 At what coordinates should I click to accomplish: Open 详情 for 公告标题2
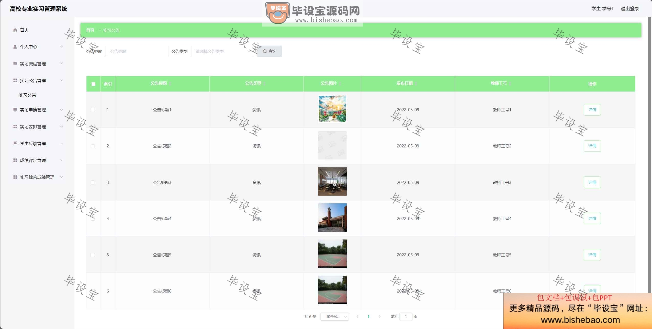point(592,146)
